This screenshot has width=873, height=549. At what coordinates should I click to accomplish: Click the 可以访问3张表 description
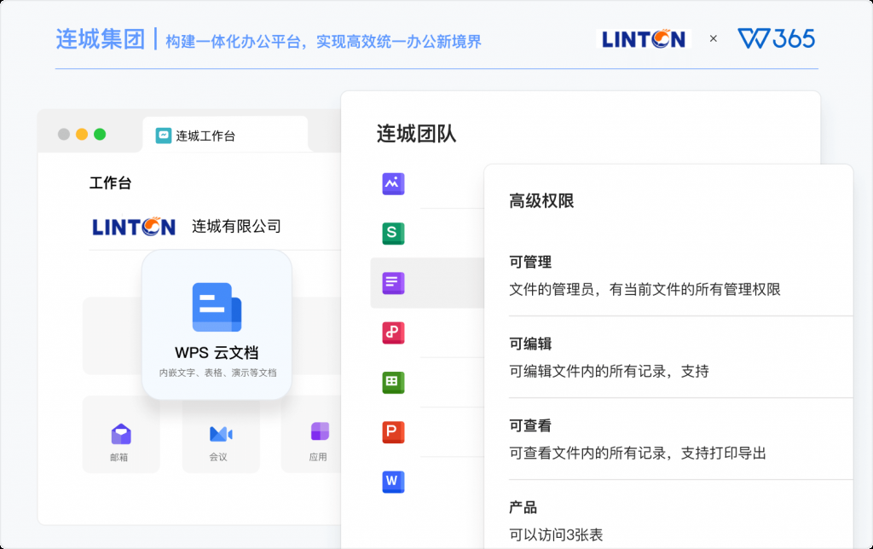coord(556,535)
